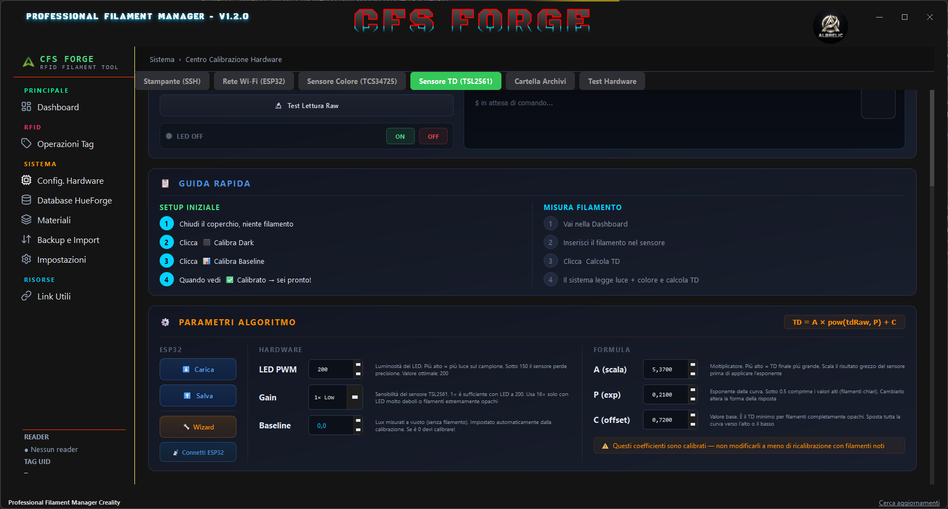
Task: Click the LED PWM value field
Action: 331,369
